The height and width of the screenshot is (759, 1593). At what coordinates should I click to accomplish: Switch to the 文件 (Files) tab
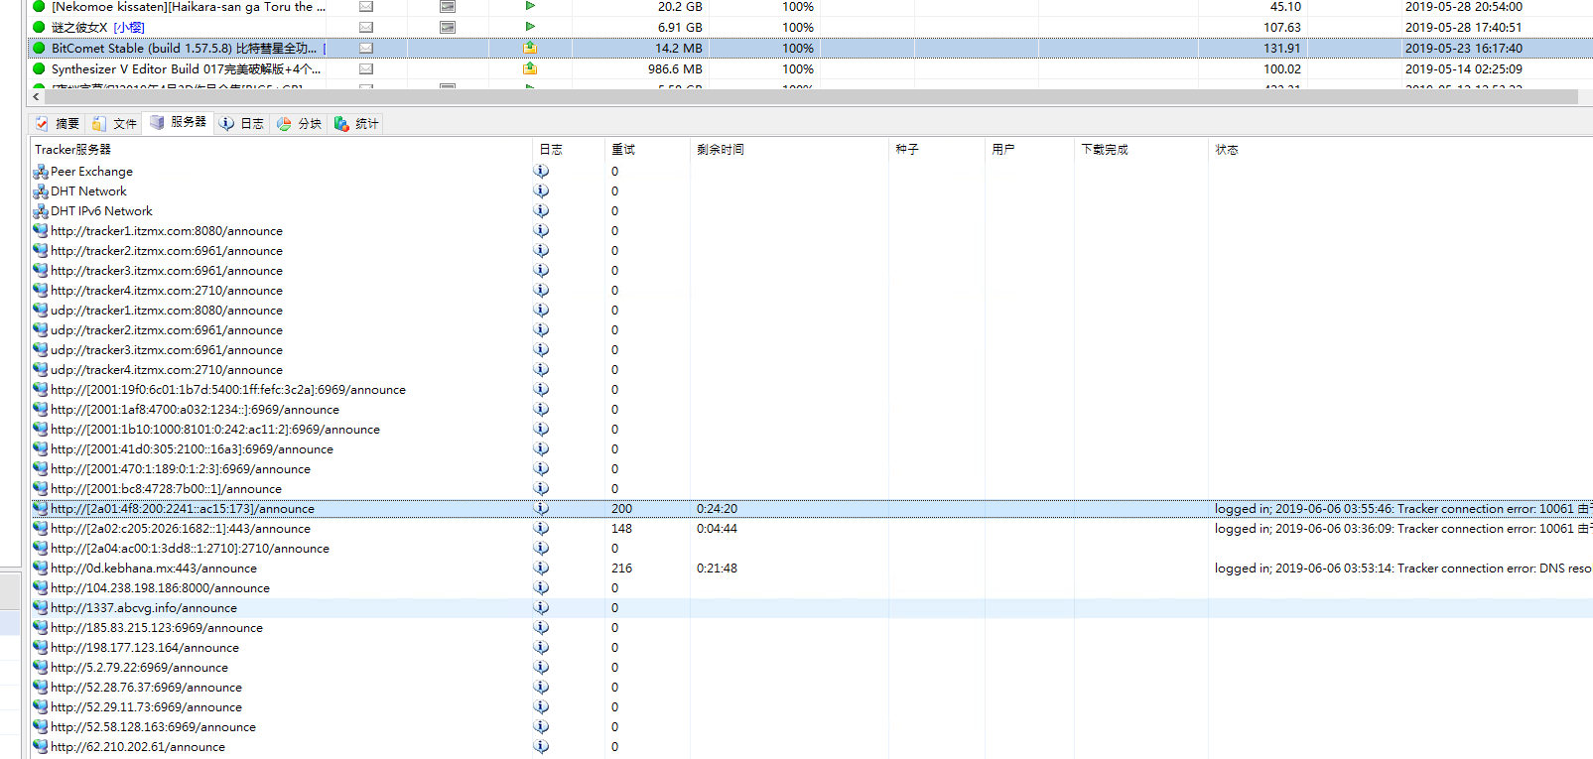tap(114, 123)
